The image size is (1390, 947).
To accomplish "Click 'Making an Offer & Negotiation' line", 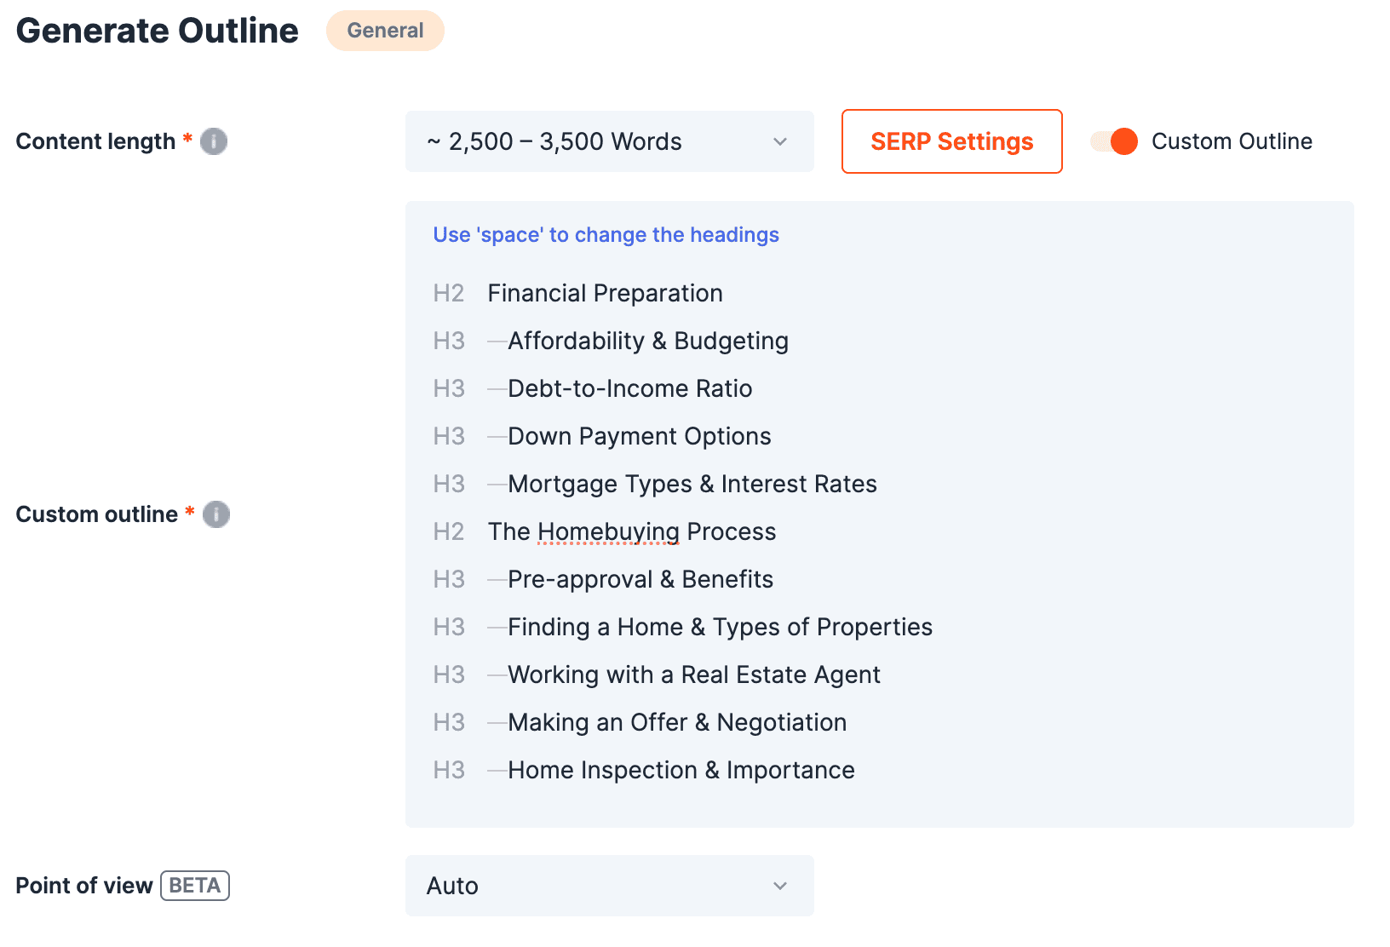I will pos(677,722).
